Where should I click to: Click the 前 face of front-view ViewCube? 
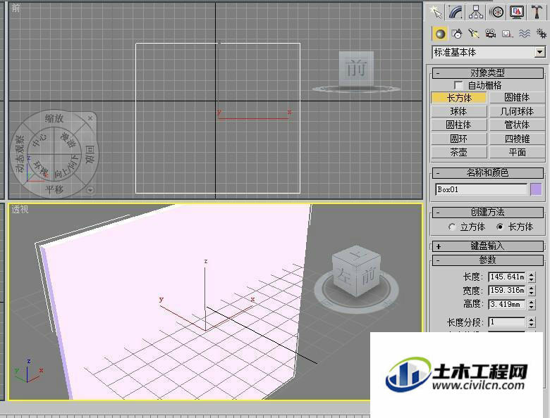pyautogui.click(x=356, y=68)
